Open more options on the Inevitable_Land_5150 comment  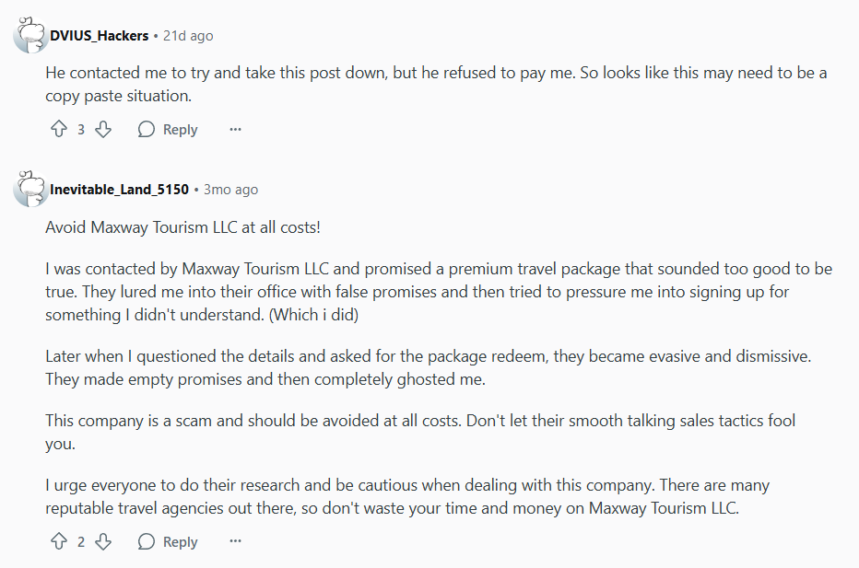pyautogui.click(x=235, y=541)
